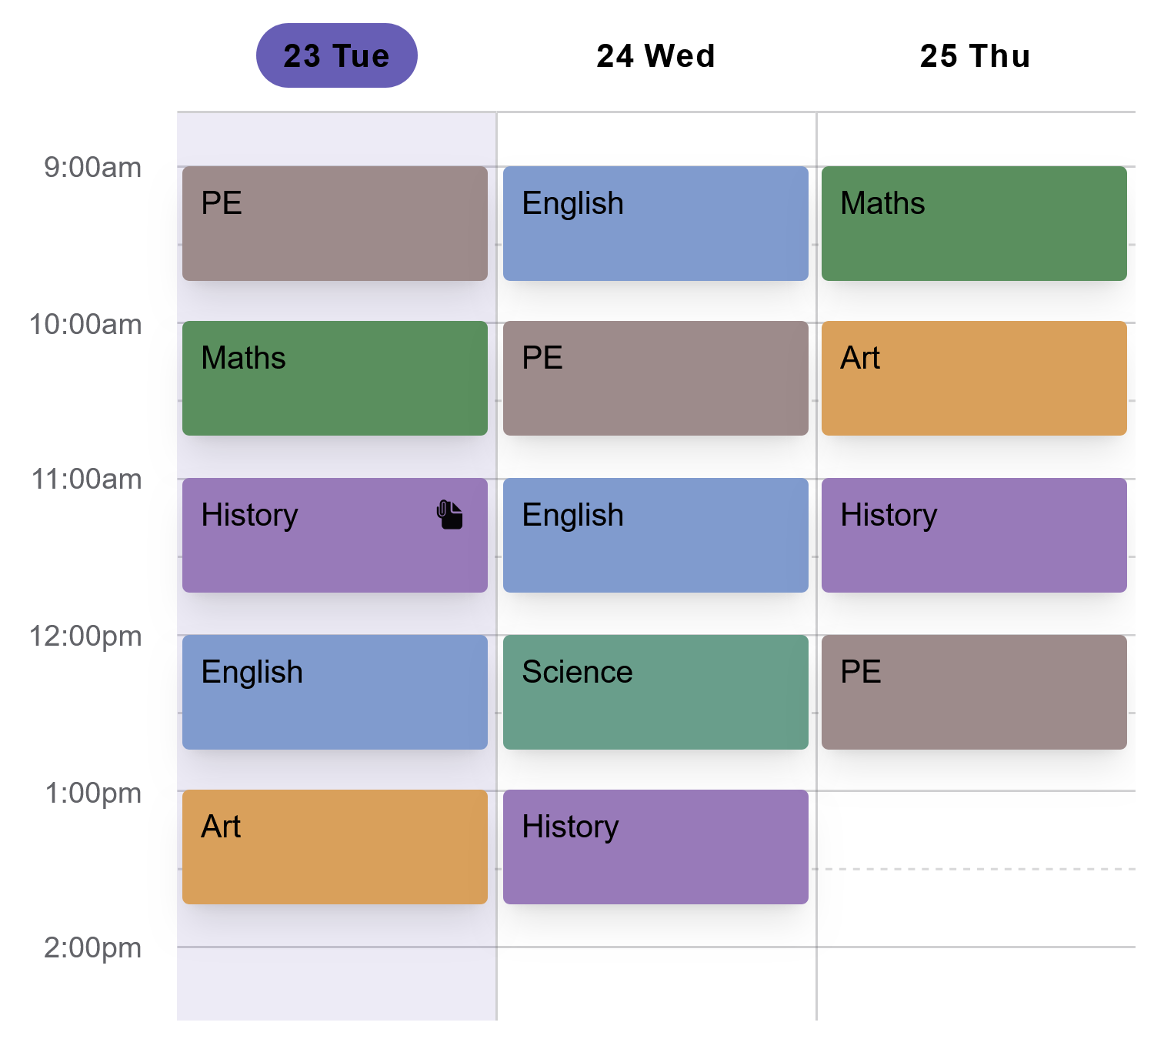Open the Science lesson on Wednesday
The image size is (1154, 1039).
655,691
